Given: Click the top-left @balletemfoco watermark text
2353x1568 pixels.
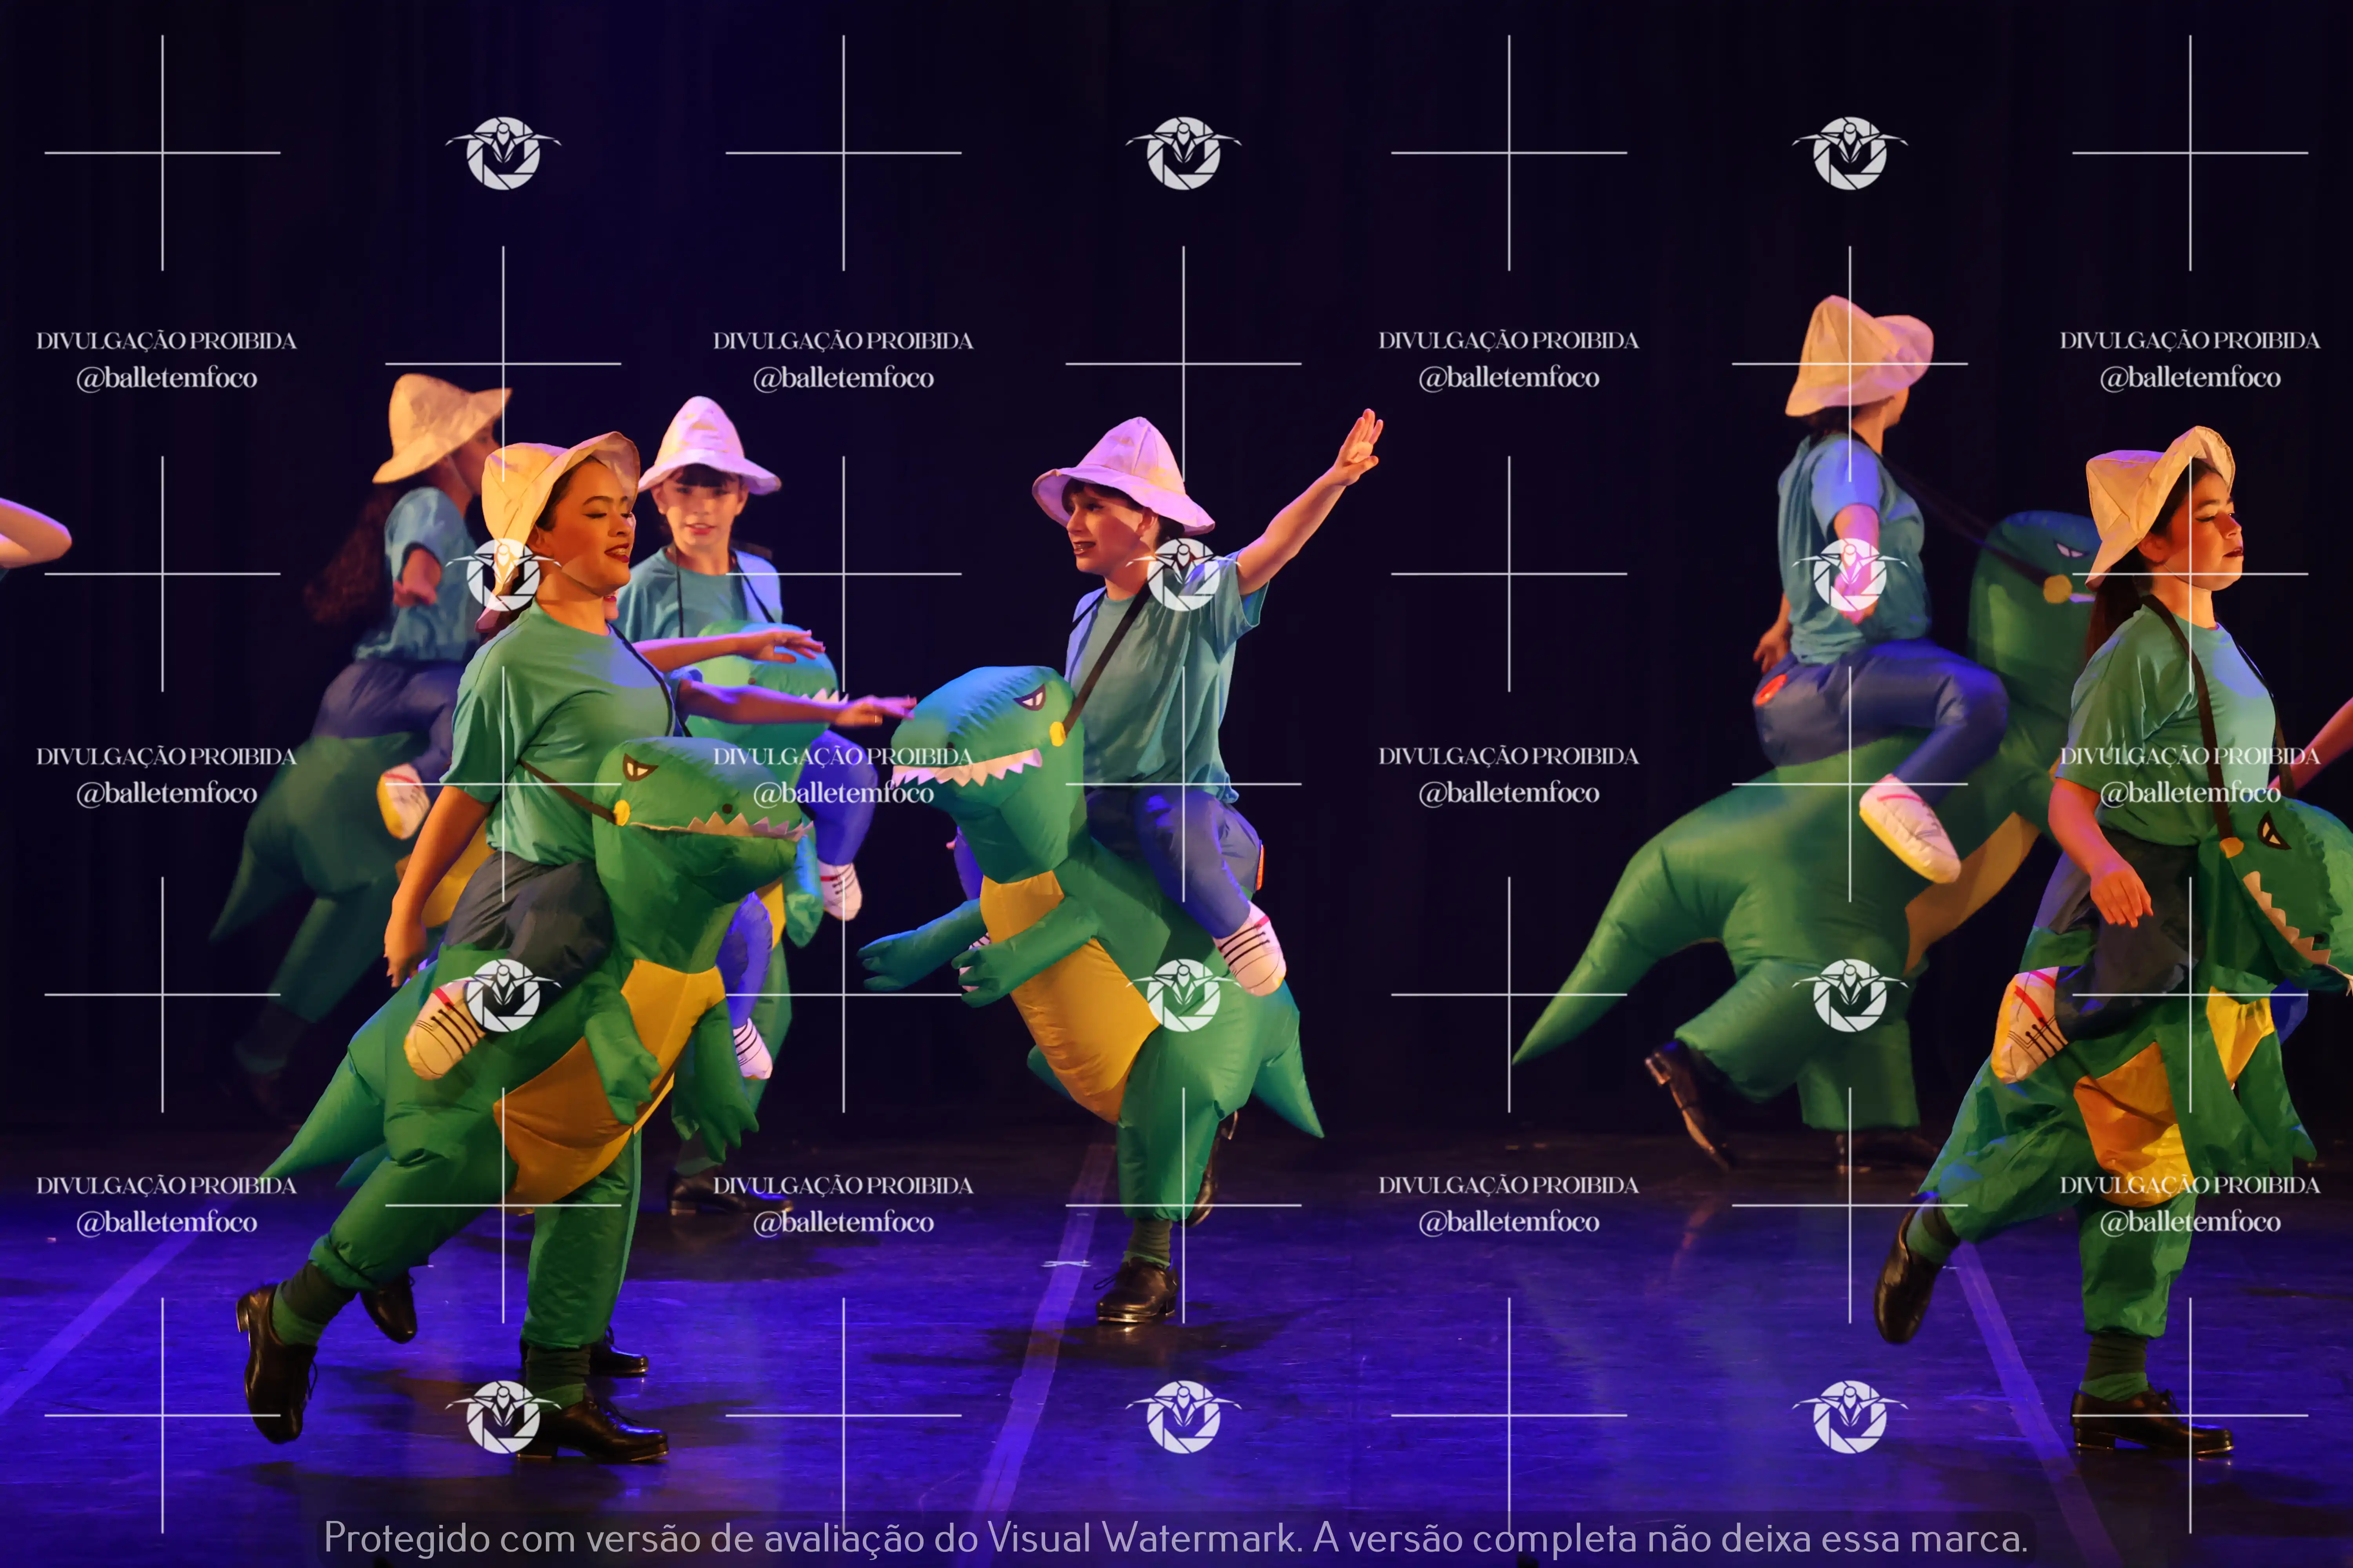Looking at the screenshot, I should coord(167,378).
